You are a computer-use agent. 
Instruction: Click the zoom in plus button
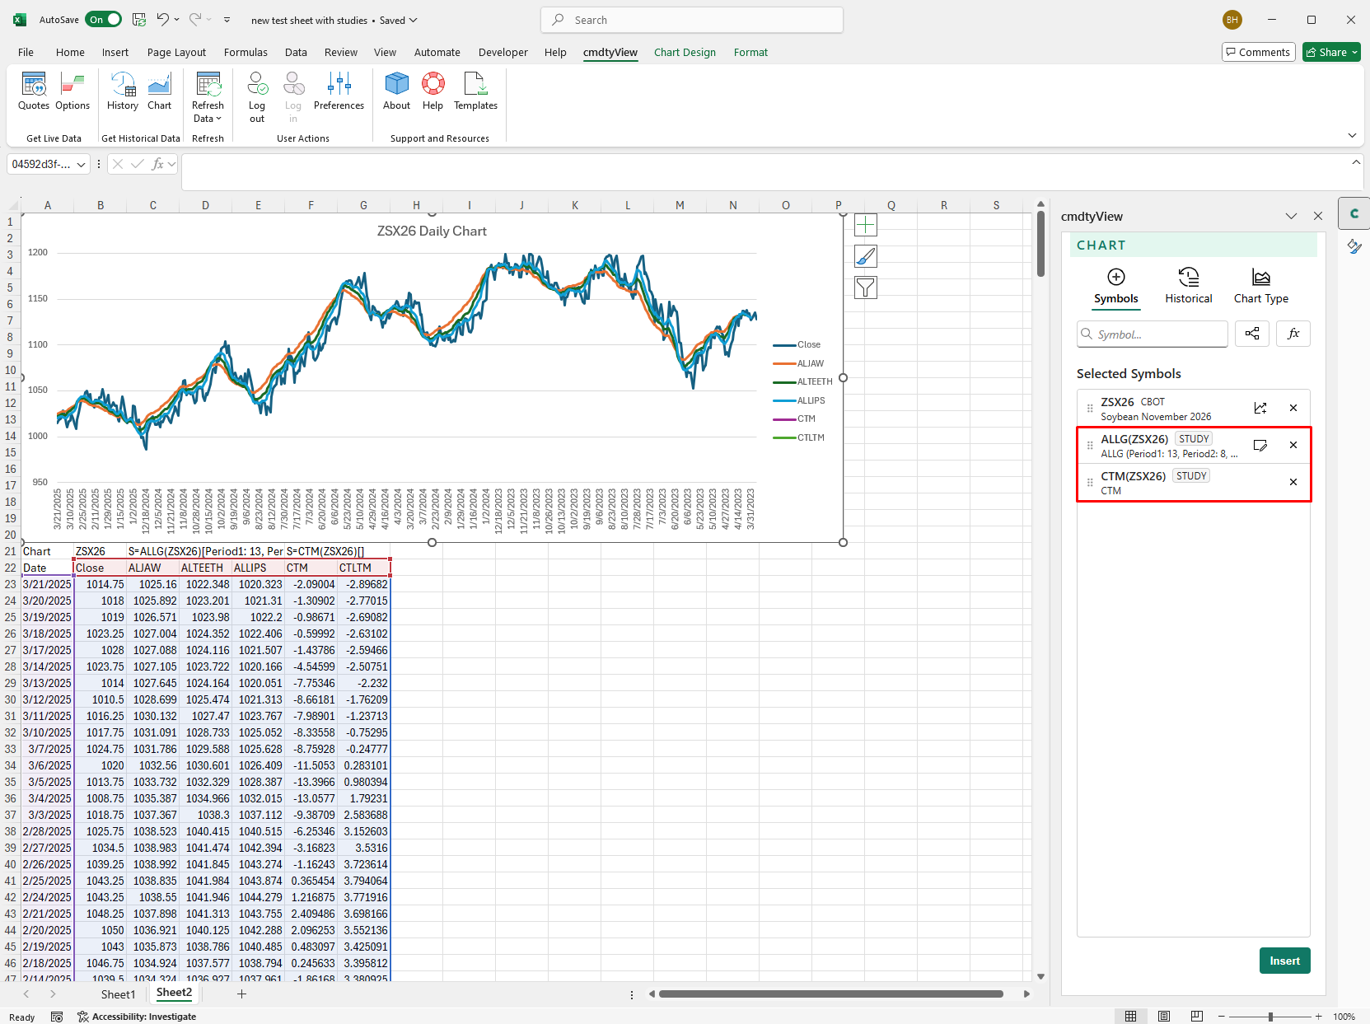(x=1318, y=1017)
